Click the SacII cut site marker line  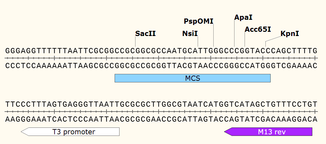[135, 42]
